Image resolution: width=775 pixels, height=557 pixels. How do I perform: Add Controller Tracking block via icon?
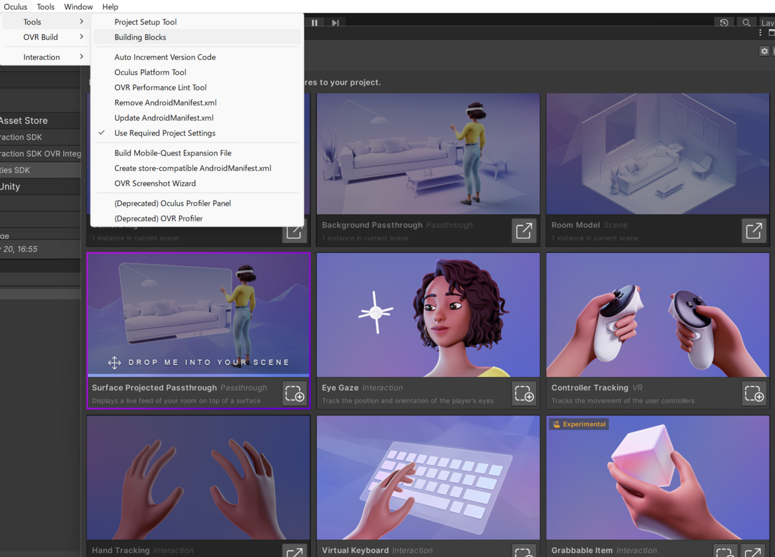pos(754,393)
